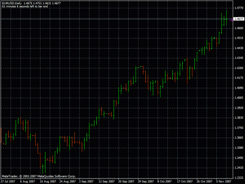245x184 pixels.
Task: Click the 1.3495 price axis label
Action: 239,158
